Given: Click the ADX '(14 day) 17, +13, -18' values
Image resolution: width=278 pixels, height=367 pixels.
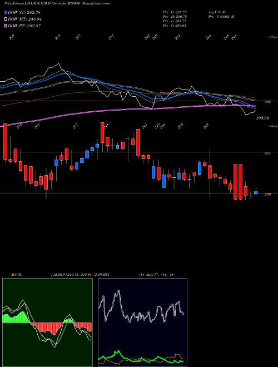Looking at the screenshot, I should click(156, 275).
